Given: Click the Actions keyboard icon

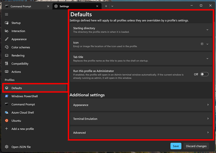Looking at the screenshot, I should click(x=7, y=72).
